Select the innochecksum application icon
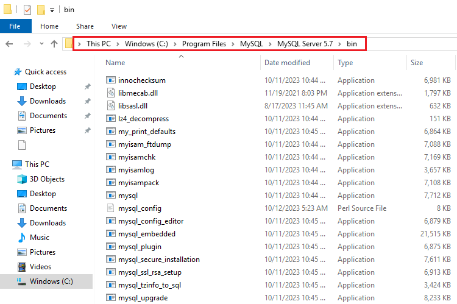Viewport: 457px width, 304px height. (x=111, y=80)
